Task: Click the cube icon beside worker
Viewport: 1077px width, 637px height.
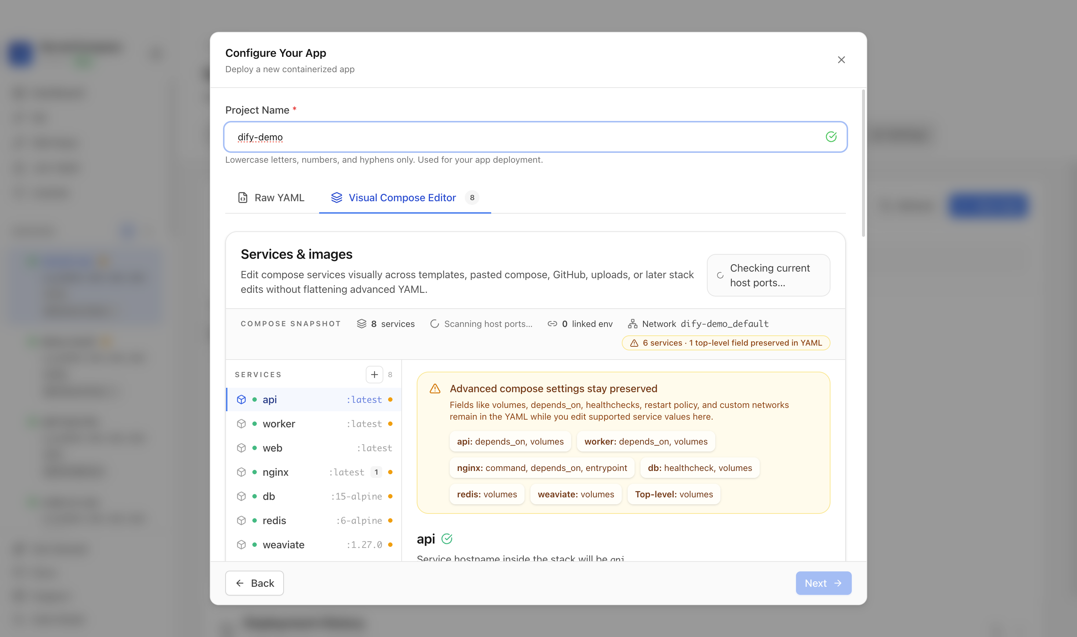Action: click(241, 424)
